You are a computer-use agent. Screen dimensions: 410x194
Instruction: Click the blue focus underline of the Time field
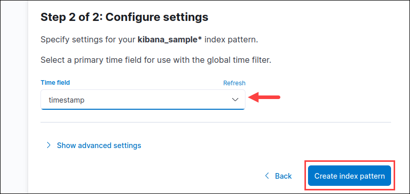pyautogui.click(x=143, y=109)
